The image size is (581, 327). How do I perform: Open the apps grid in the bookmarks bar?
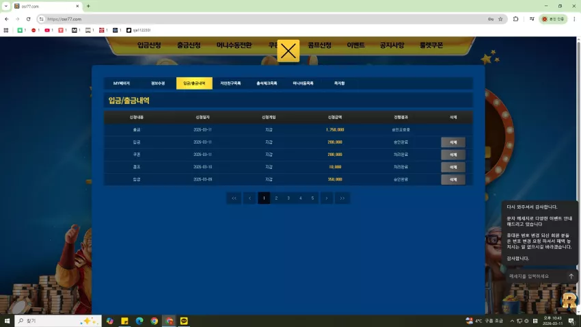click(6, 30)
